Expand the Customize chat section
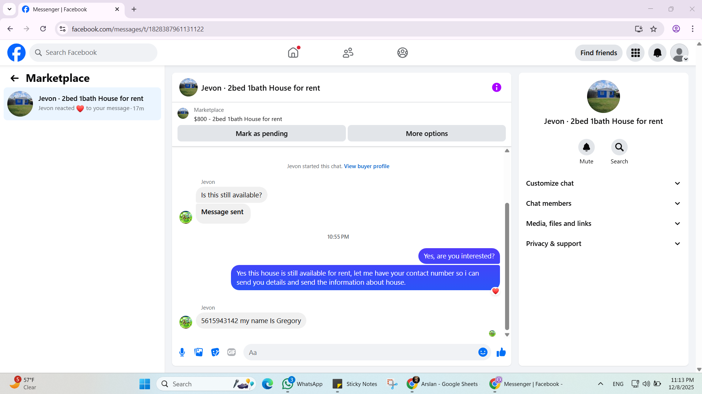This screenshot has height=394, width=702. pos(604,183)
